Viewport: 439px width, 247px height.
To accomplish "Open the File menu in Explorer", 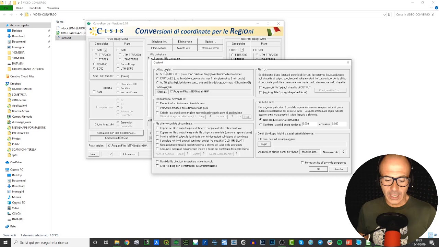I will [x=6, y=8].
